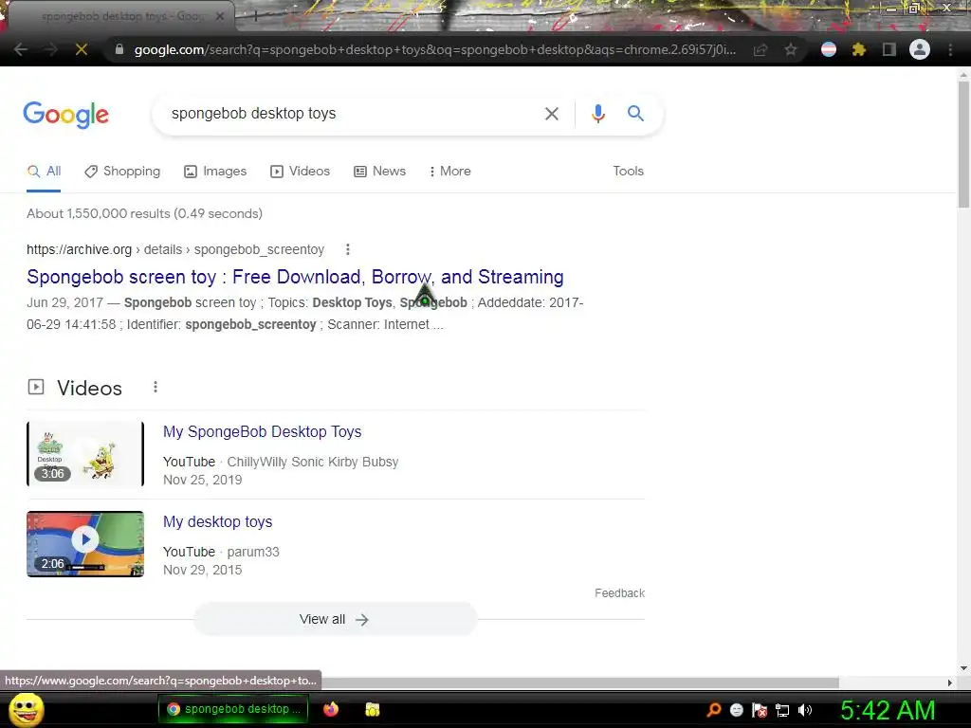Open the Spongebob screen toy result link

click(295, 277)
